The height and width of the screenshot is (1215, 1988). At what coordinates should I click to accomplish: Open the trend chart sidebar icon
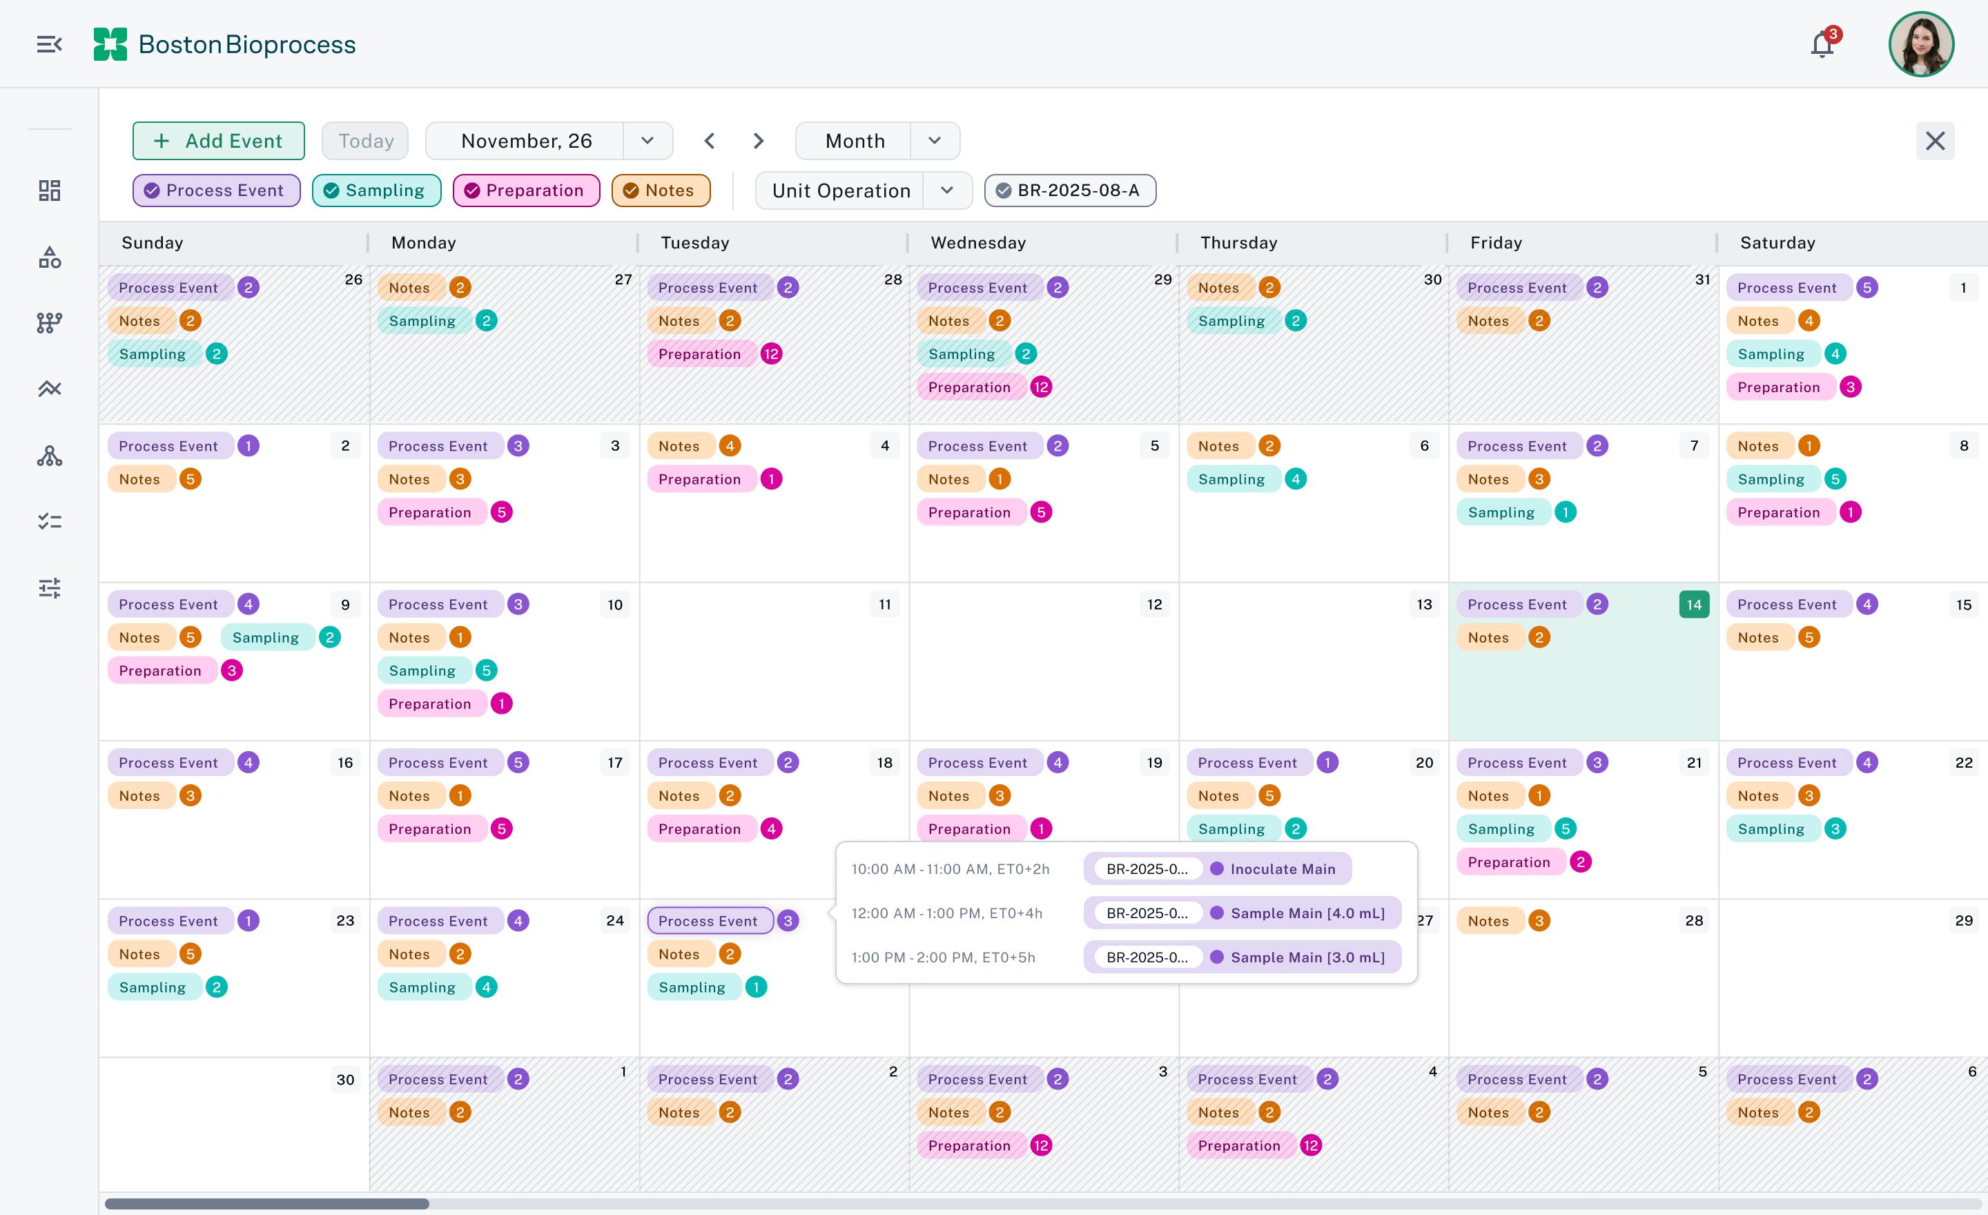click(x=49, y=389)
